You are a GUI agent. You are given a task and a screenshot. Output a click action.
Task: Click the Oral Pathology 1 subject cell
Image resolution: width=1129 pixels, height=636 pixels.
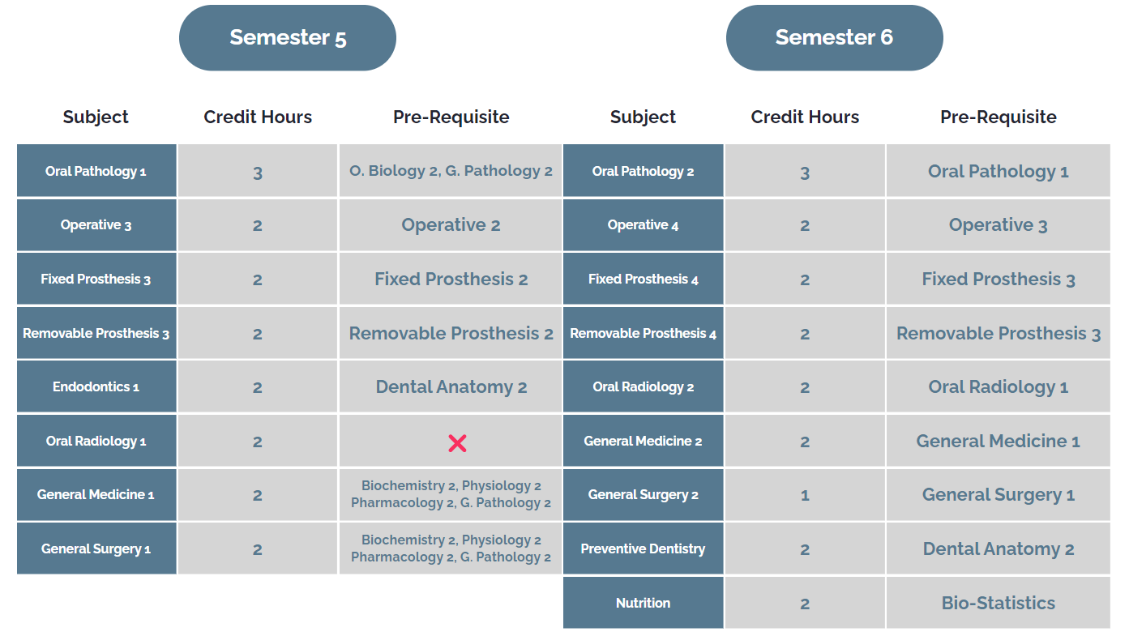point(96,171)
